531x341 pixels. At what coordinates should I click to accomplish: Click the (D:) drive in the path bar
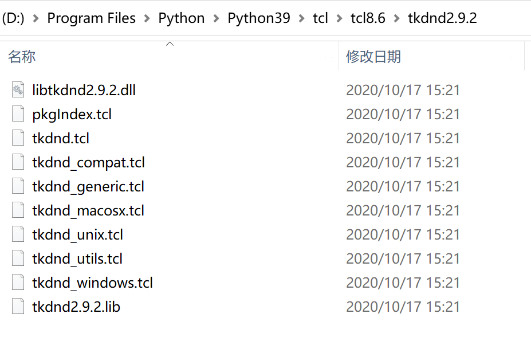14,18
